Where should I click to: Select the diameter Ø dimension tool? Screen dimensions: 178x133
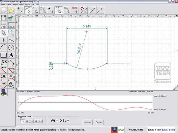coord(11,78)
